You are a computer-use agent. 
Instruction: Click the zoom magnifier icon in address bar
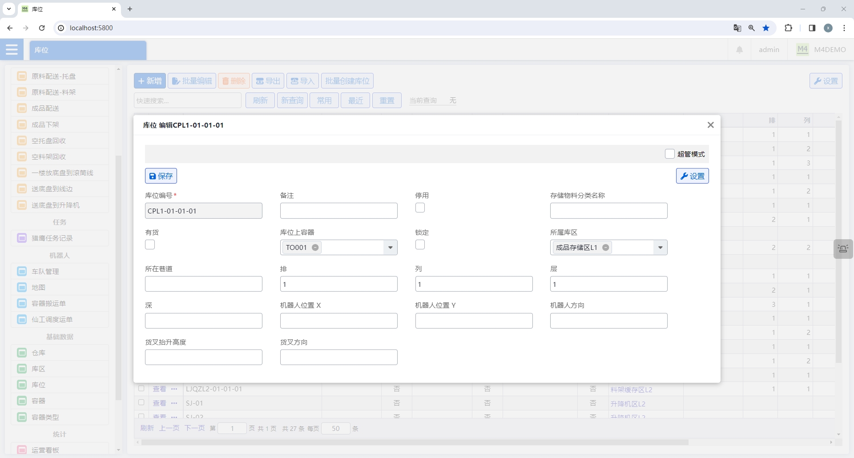751,28
